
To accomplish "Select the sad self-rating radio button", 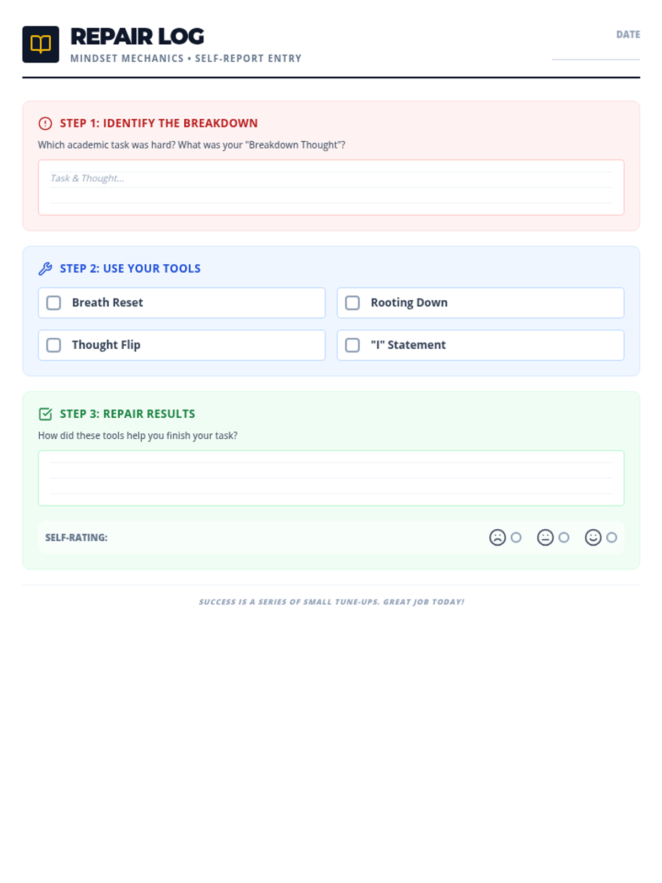I will (516, 538).
